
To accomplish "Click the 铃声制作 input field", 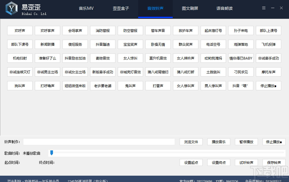I will (99, 142).
